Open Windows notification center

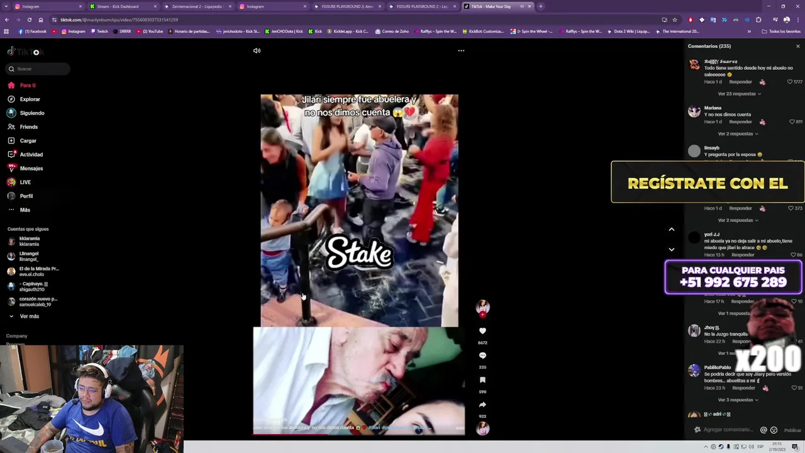click(795, 447)
